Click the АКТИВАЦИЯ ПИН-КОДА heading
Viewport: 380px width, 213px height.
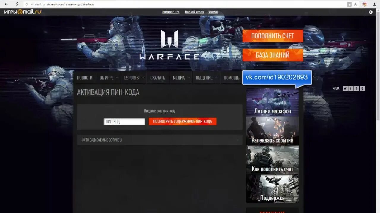[108, 92]
